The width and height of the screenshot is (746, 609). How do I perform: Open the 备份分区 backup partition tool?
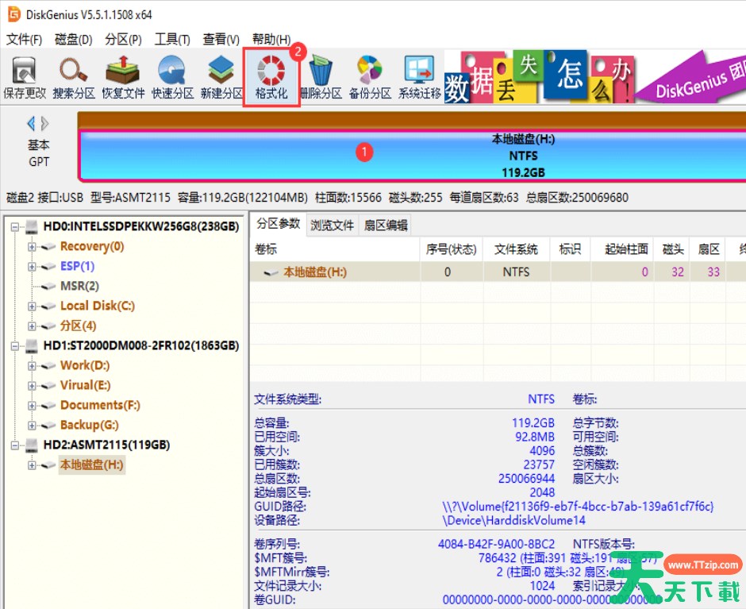pos(370,77)
